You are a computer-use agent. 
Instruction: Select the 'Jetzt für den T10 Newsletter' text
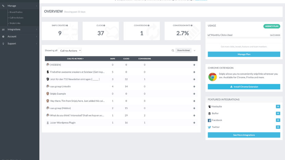coord(75,79)
